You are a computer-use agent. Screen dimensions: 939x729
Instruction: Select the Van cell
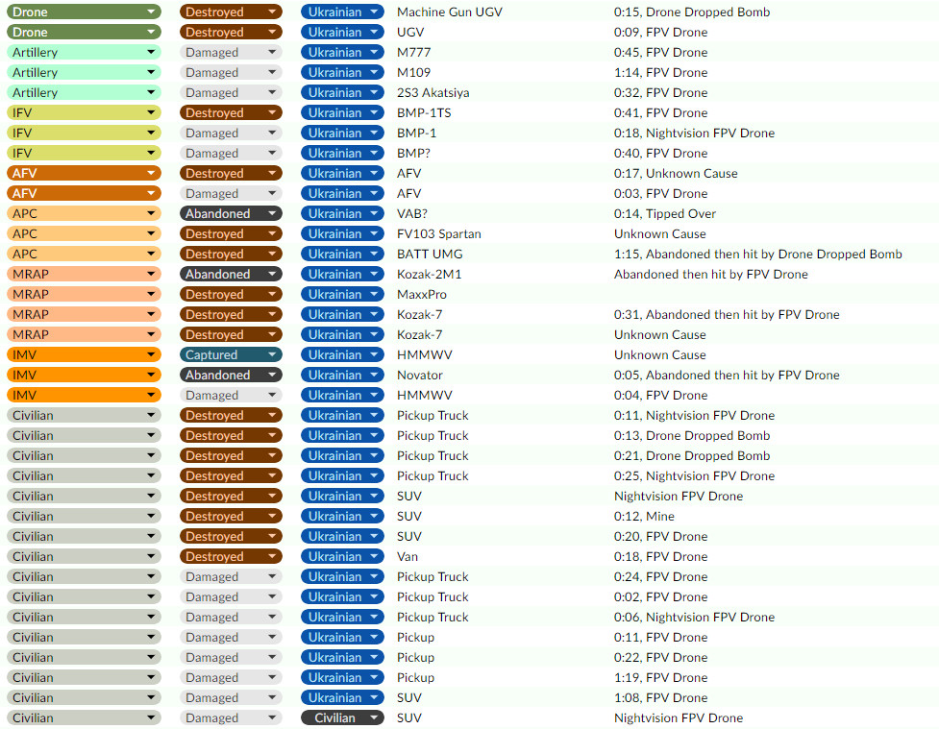coord(408,557)
